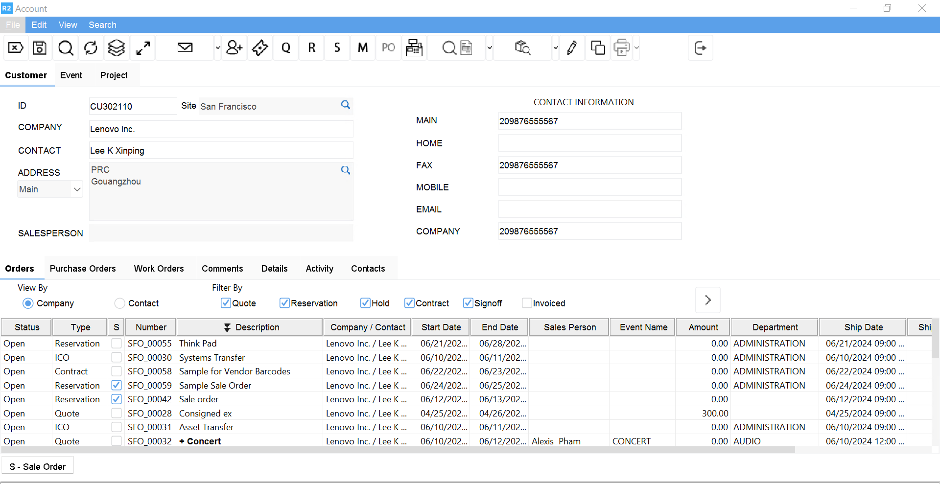Select the Contact view radio button
940x484 pixels.
click(120, 303)
